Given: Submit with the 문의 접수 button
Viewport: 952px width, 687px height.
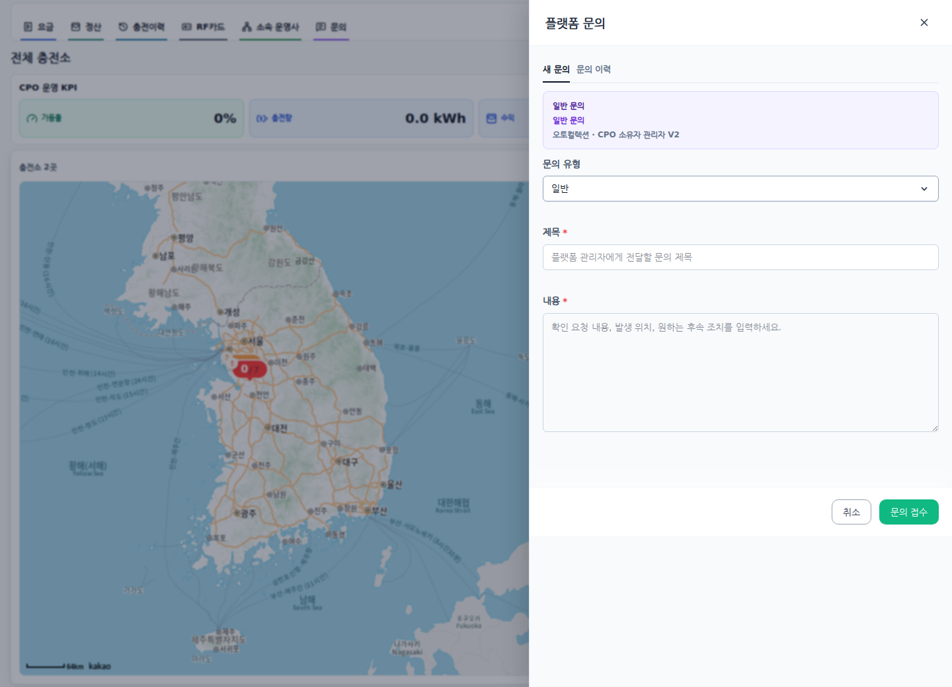Looking at the screenshot, I should click(x=909, y=512).
